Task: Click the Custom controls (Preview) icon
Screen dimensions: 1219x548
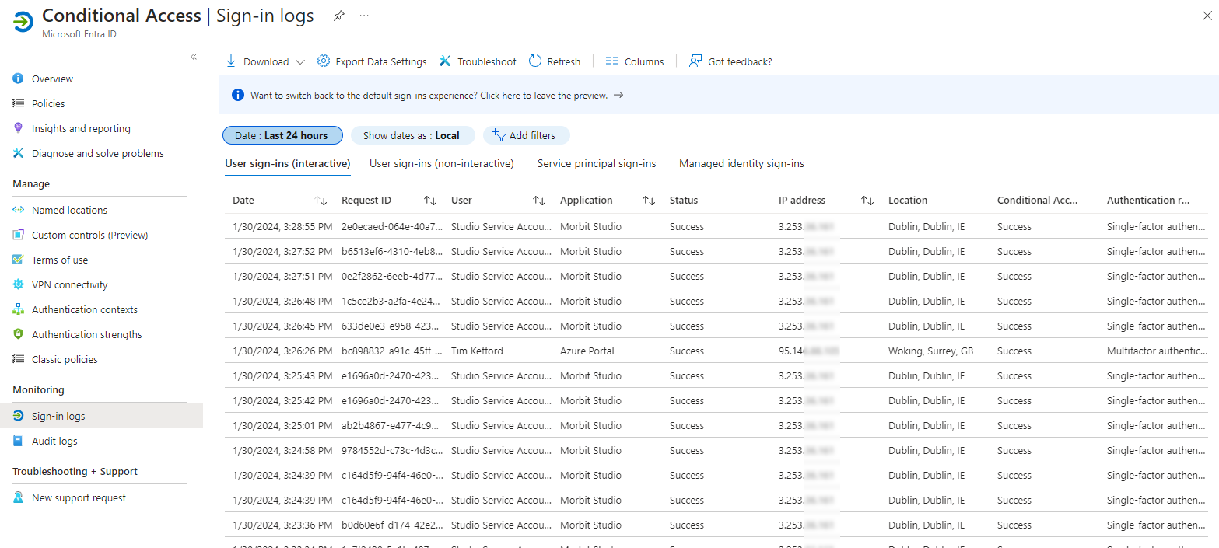Action: 19,235
